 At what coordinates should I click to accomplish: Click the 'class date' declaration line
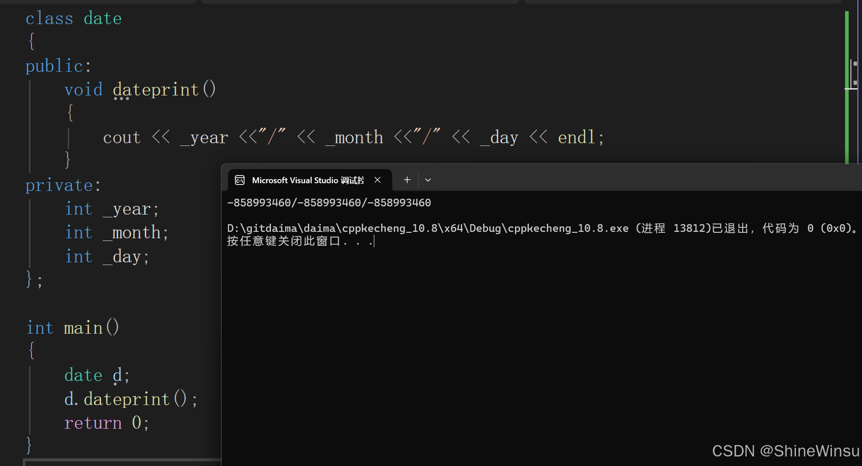tap(73, 19)
